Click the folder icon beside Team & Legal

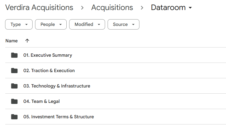(x=14, y=101)
